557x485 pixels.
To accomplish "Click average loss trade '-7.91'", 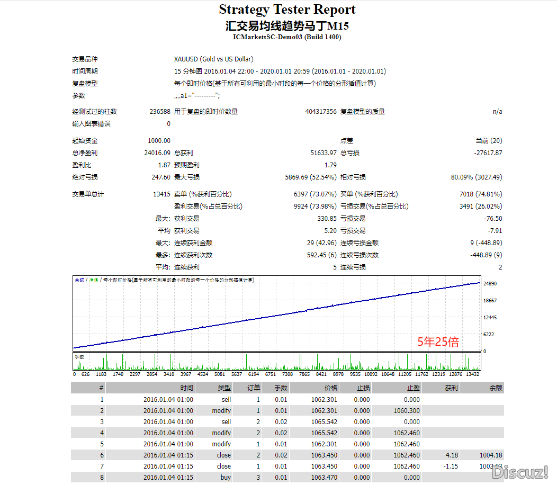I will click(x=495, y=231).
